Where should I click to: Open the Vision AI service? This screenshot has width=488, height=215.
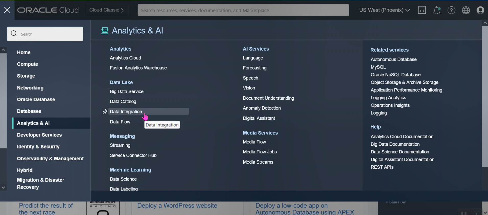(249, 88)
